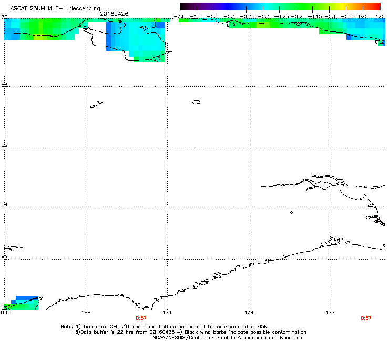389x341 pixels.
Task: Click the -0.25 color scale label
Action: (x=281, y=17)
